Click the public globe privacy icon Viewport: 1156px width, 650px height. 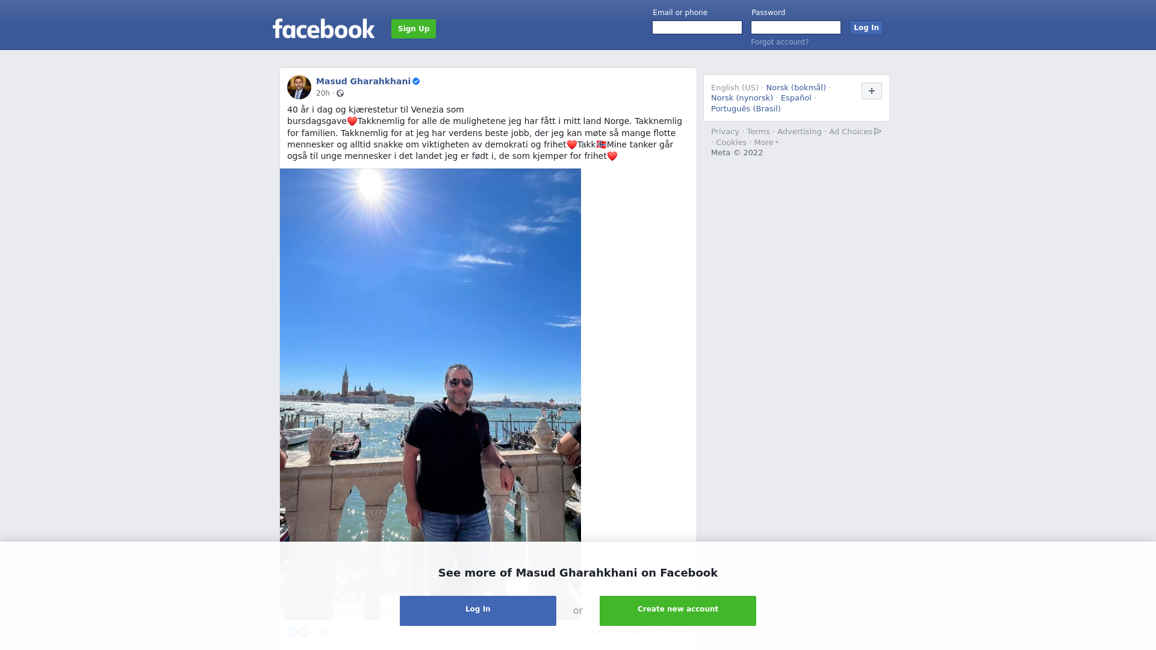click(x=340, y=93)
